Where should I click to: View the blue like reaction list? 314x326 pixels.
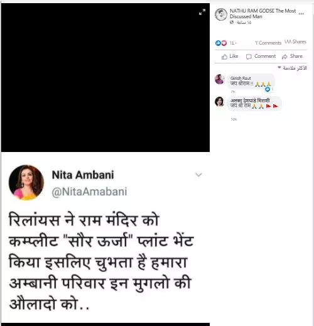(x=218, y=43)
